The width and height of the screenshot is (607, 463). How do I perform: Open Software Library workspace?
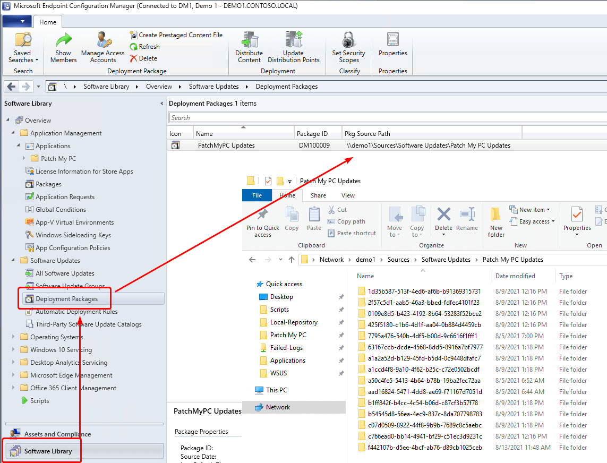(84, 451)
